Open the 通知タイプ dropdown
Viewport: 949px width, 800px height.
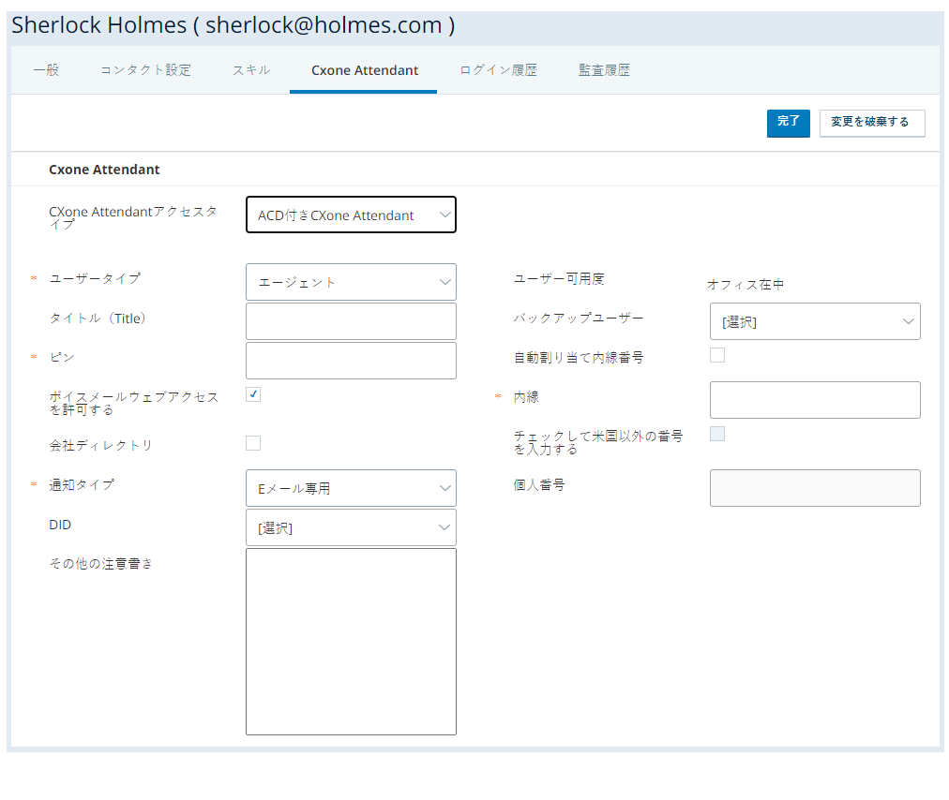coord(351,488)
